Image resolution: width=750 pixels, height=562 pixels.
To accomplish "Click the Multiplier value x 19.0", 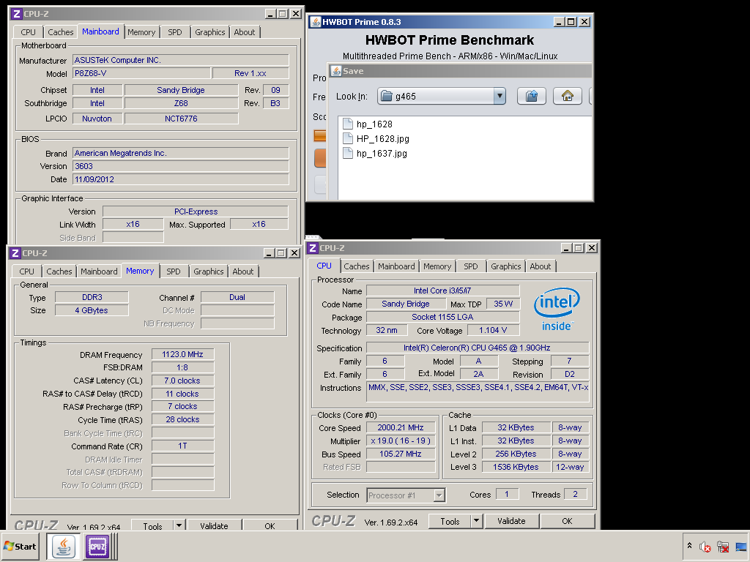I will [401, 441].
